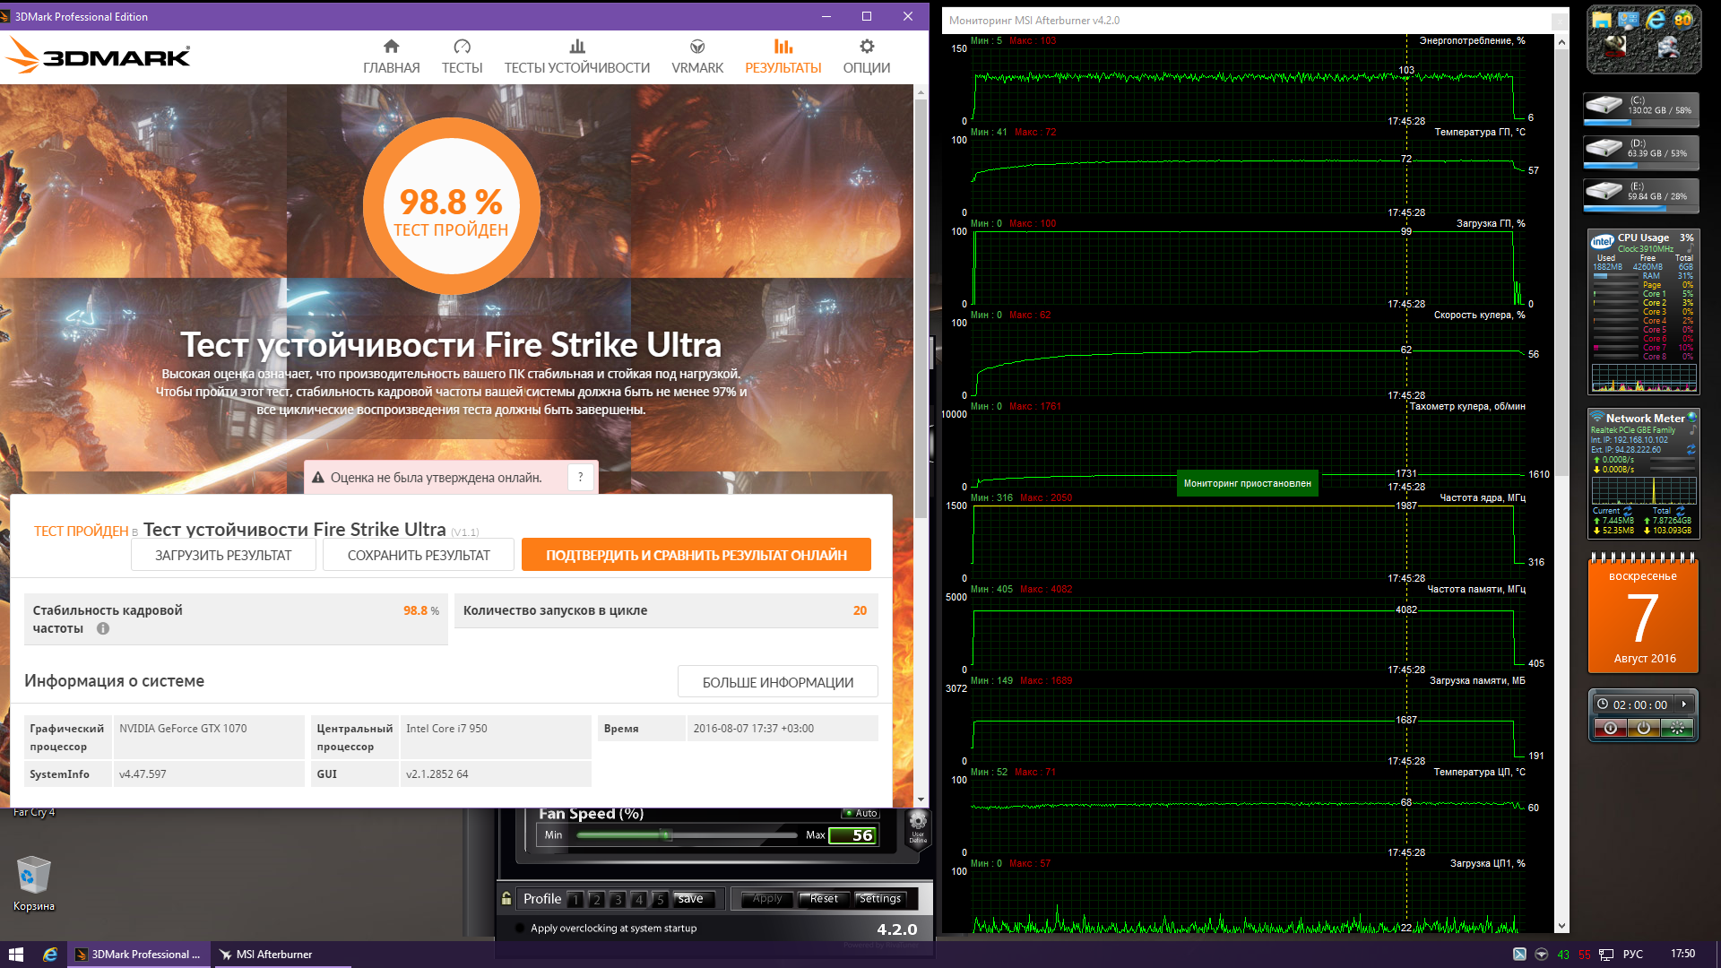
Task: Click the ТЕСТЫ gauge icon
Action: coord(462,47)
